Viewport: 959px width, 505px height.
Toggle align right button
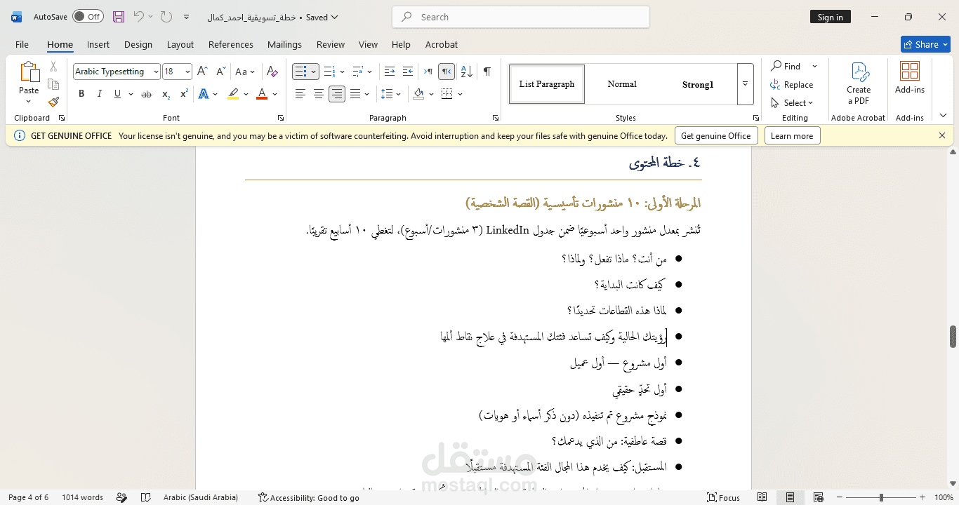(337, 94)
